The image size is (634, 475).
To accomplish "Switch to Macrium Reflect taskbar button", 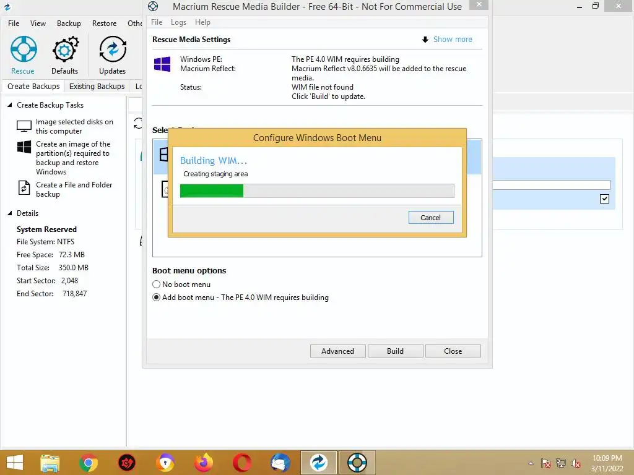I will point(319,463).
